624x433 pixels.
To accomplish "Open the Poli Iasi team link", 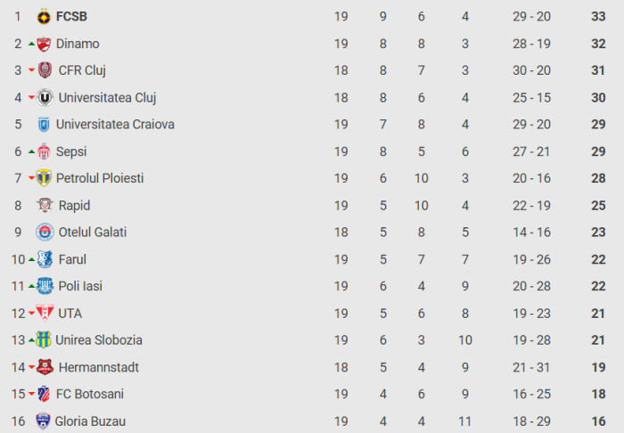I will (x=86, y=287).
